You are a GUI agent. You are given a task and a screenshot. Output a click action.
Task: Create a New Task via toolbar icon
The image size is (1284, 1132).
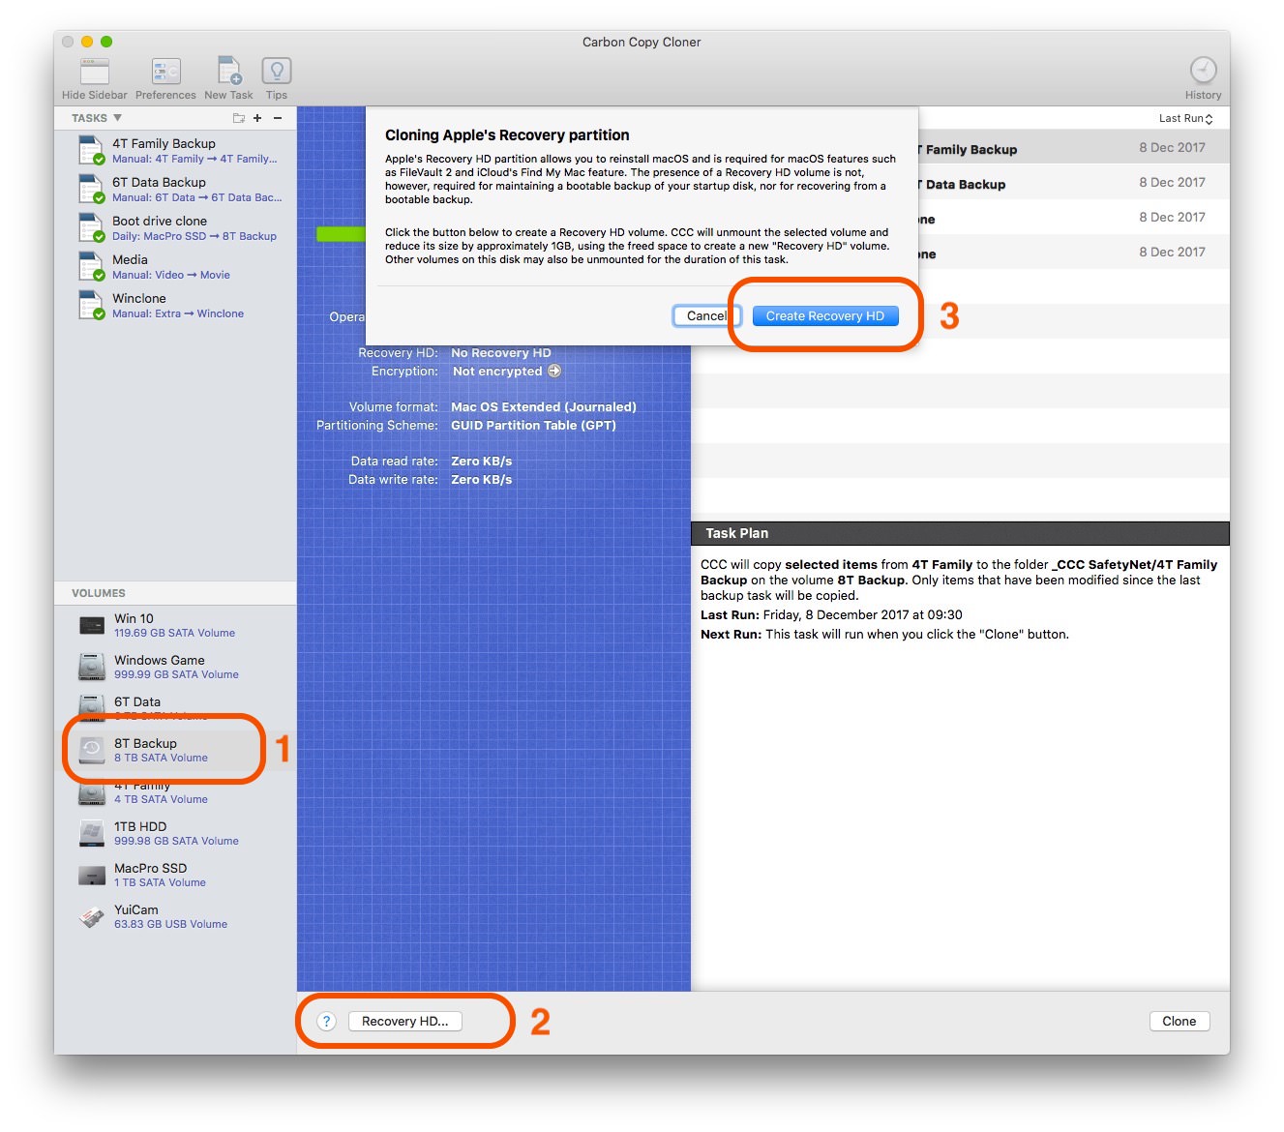[228, 72]
